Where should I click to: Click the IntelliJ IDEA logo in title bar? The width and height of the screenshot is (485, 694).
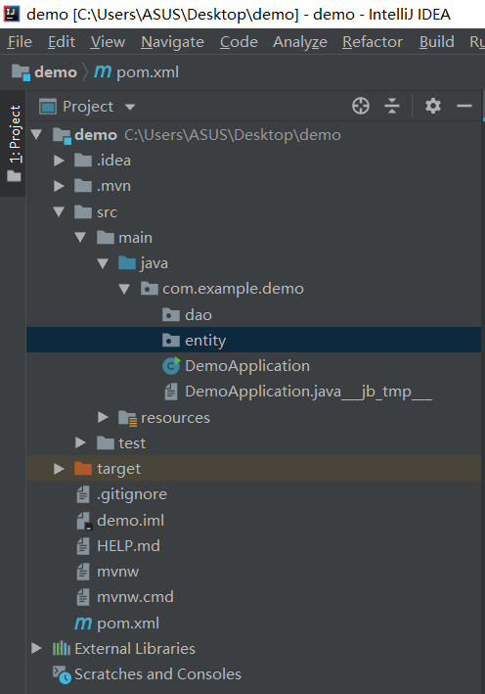pyautogui.click(x=11, y=14)
